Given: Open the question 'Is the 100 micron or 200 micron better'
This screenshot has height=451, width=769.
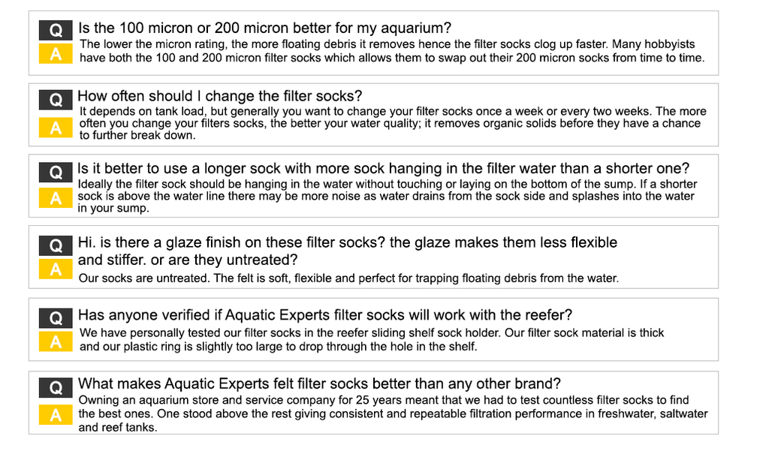Looking at the screenshot, I should pos(265,28).
